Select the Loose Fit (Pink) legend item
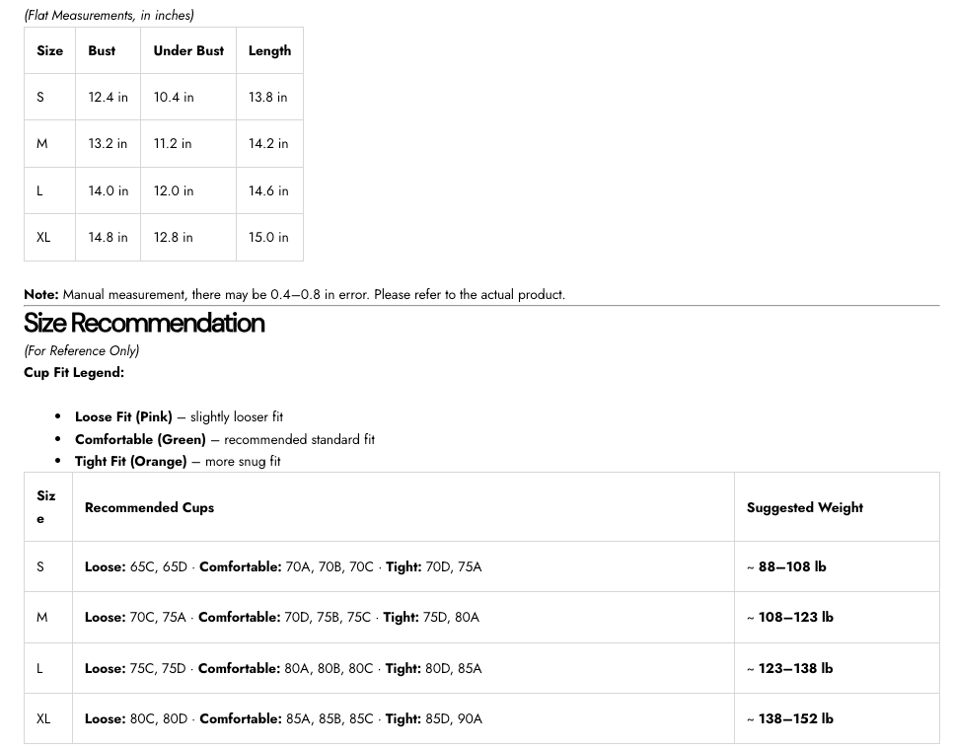Viewport: 953px width, 749px height. [179, 416]
